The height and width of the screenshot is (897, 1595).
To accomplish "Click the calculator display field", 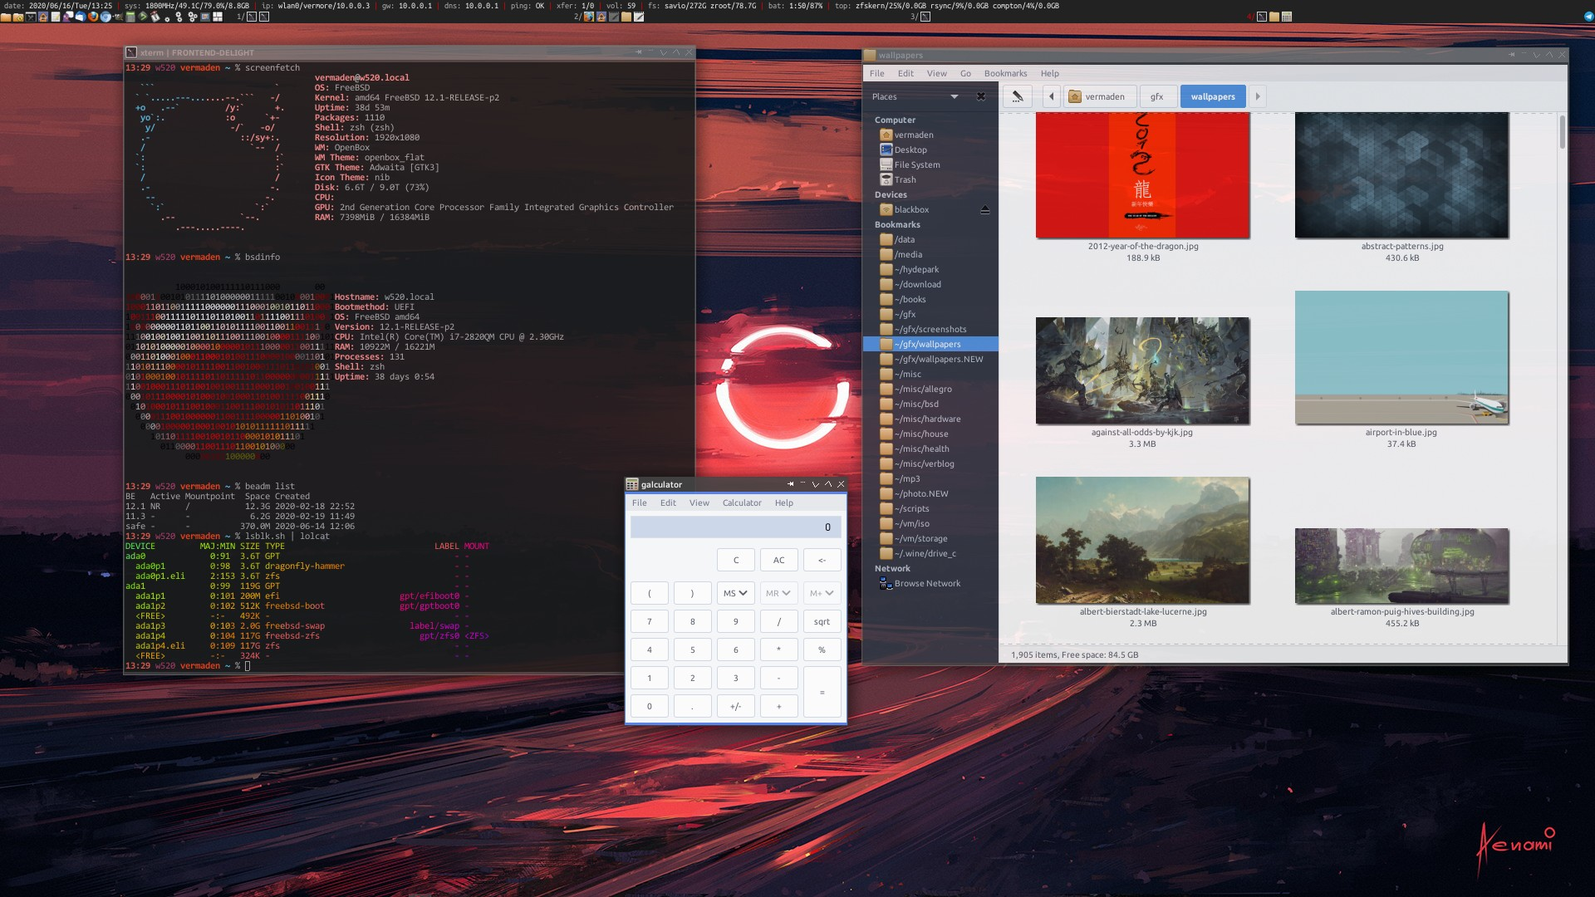I will (x=735, y=527).
